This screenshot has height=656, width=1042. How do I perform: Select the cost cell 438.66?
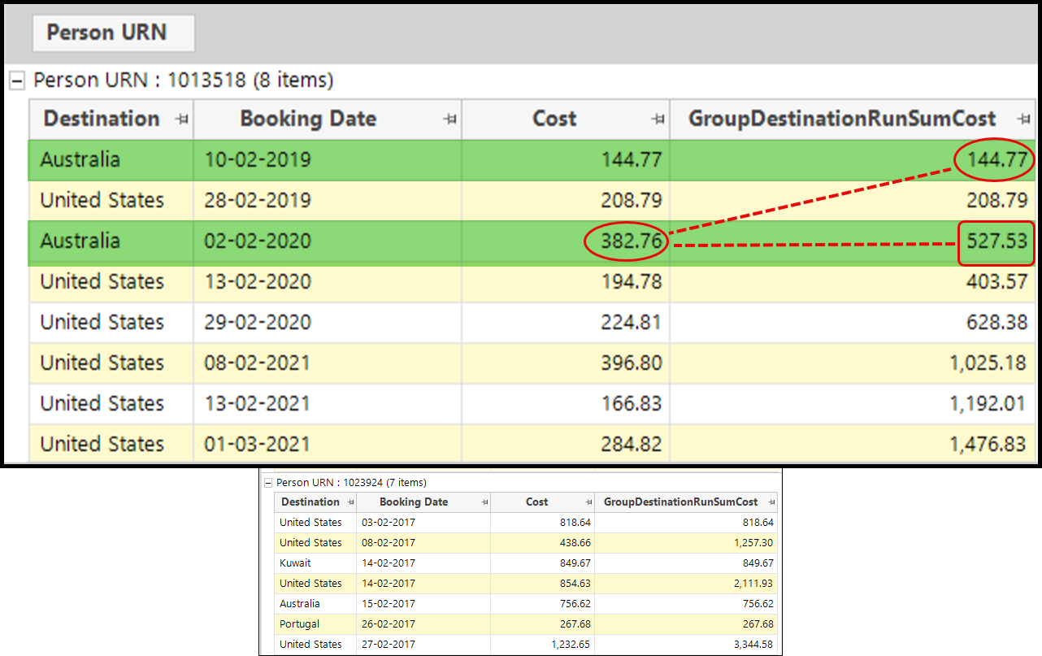(542, 543)
